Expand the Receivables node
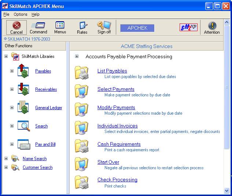The width and height of the screenshot is (232, 196). click(12, 89)
